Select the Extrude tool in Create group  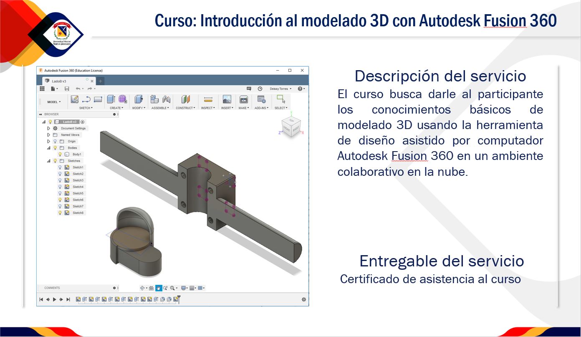111,99
